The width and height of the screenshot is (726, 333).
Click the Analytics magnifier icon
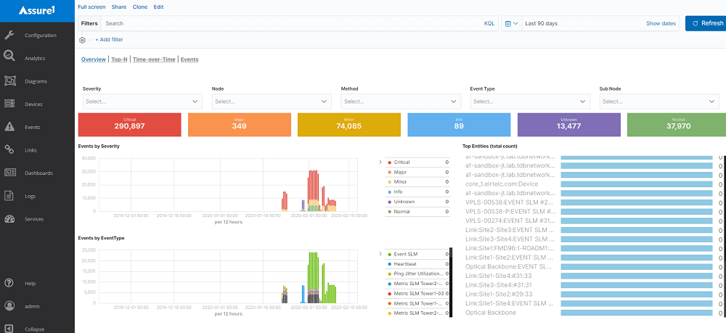pyautogui.click(x=9, y=57)
